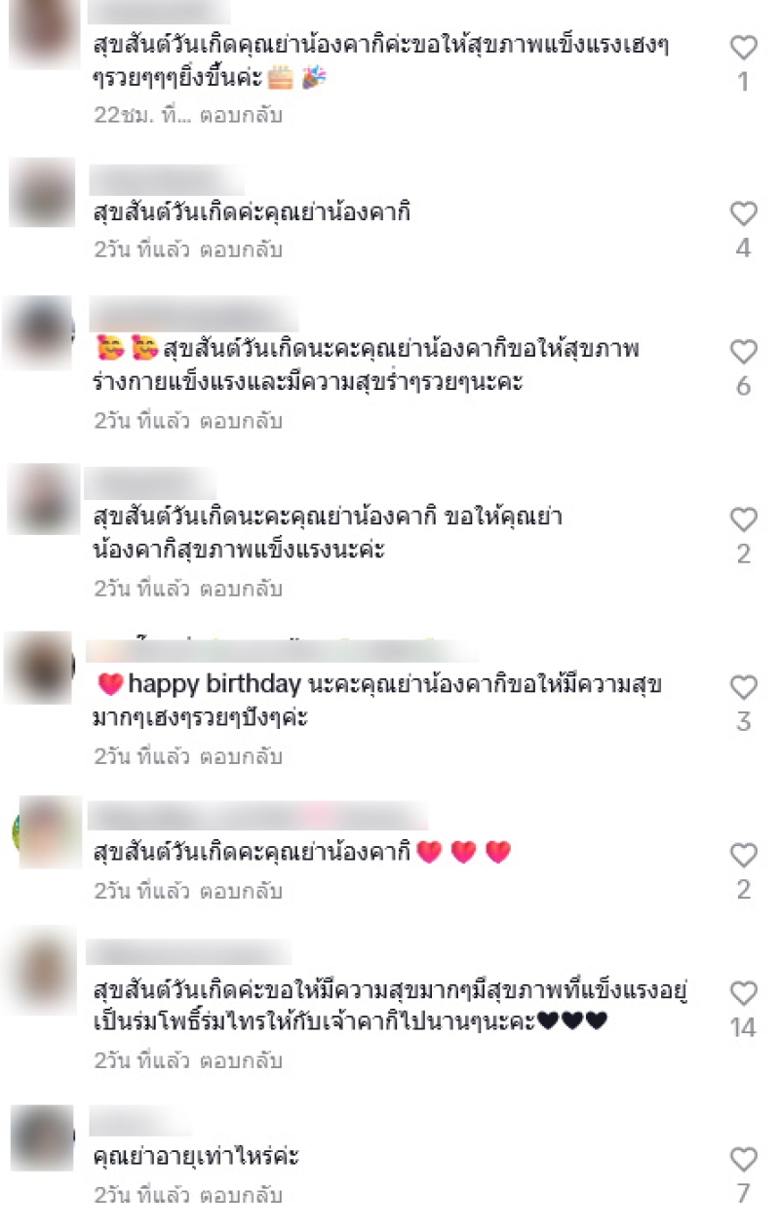
Task: Like the comment with 1 like
Action: [744, 48]
